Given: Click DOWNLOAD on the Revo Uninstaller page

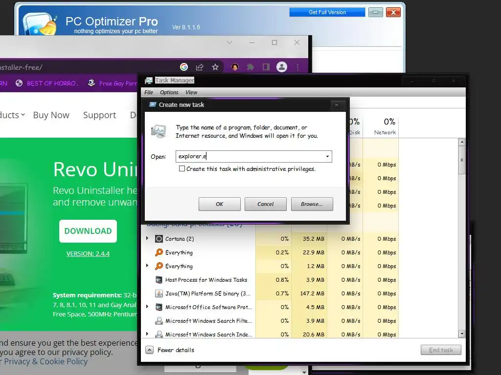Looking at the screenshot, I should (x=88, y=231).
